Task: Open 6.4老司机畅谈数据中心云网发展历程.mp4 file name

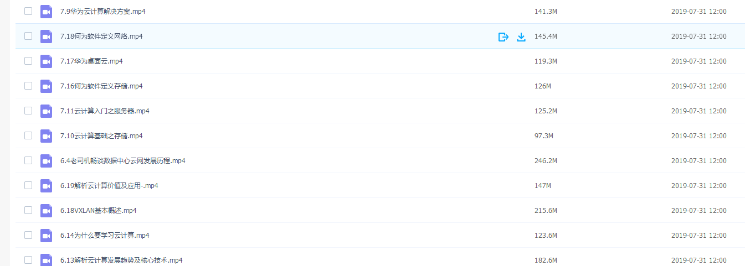Action: click(123, 161)
